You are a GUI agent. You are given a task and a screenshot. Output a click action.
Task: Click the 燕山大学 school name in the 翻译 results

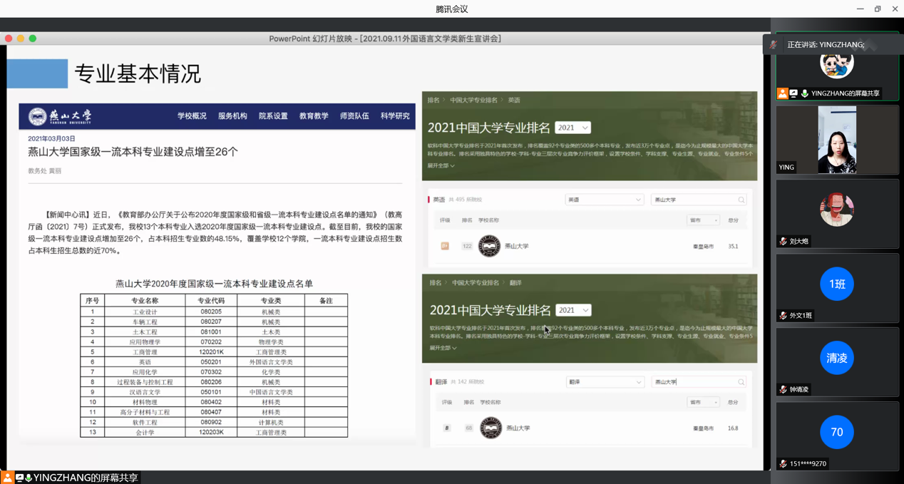coord(518,428)
